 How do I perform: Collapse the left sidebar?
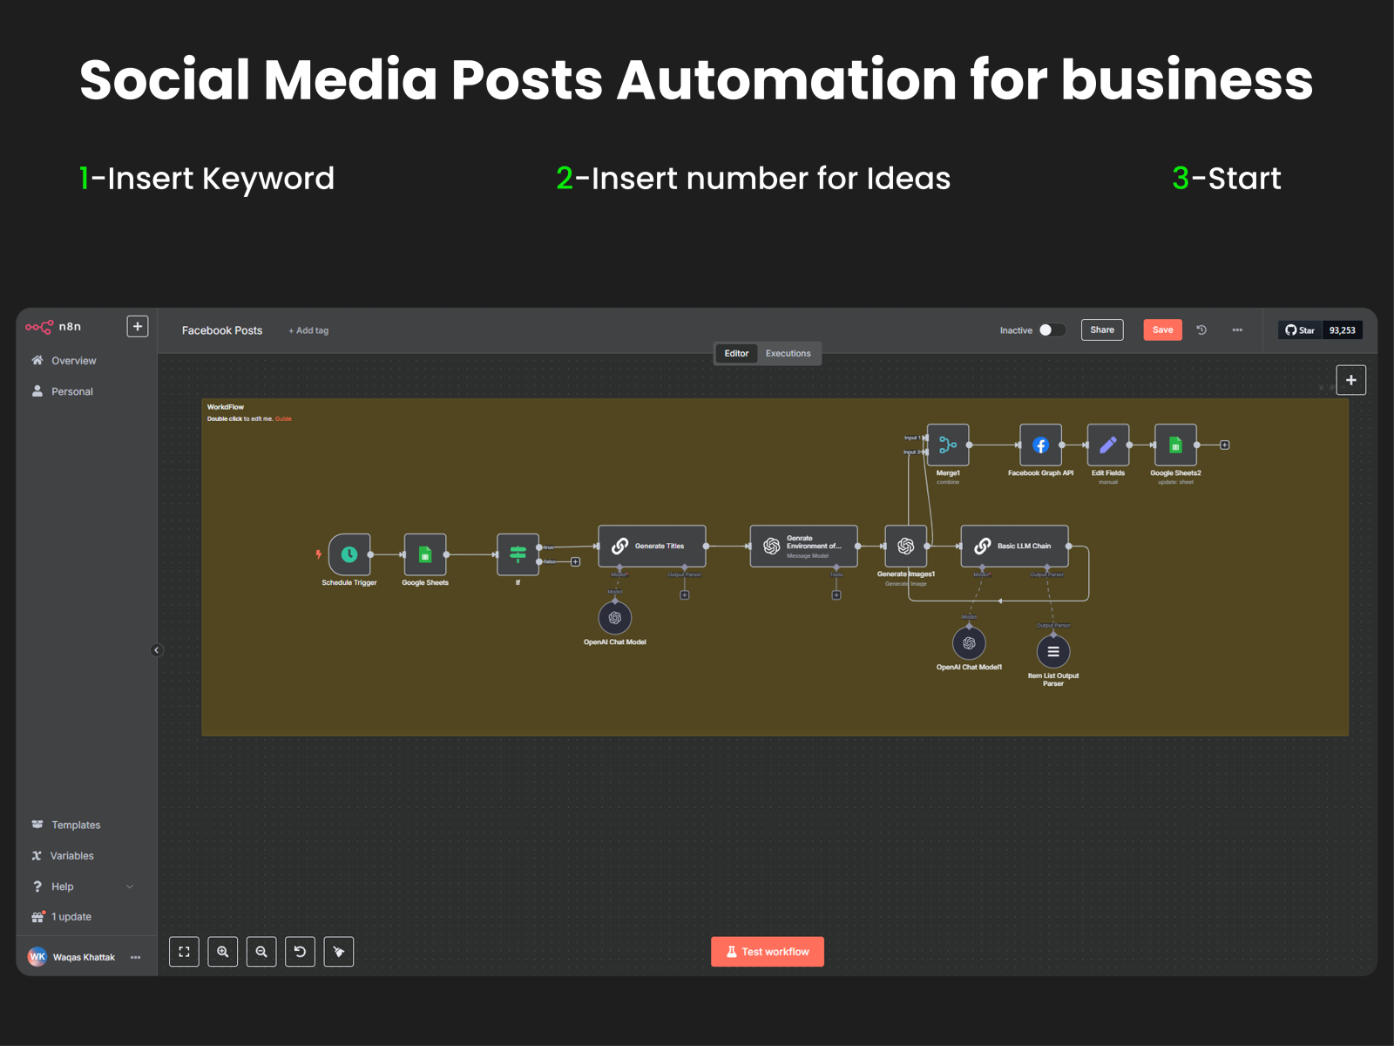tap(157, 650)
